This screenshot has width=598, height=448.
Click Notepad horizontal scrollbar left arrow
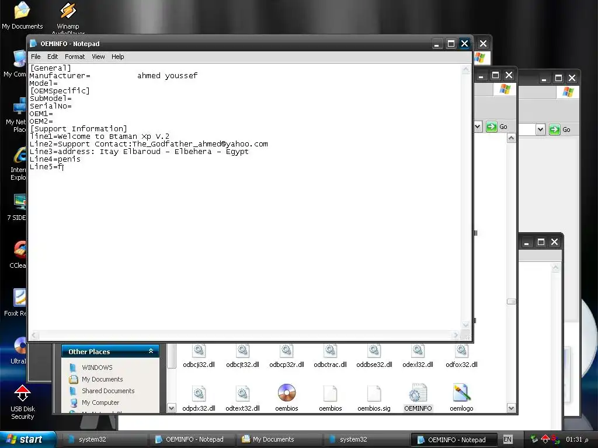[34, 335]
